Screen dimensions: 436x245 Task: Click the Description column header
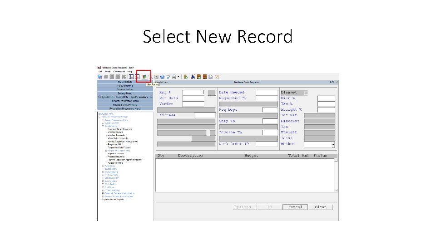(x=191, y=156)
